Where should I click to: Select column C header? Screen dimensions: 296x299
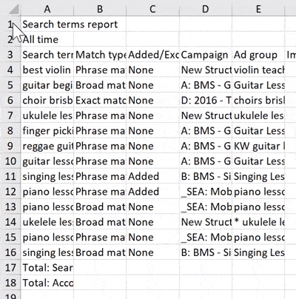[x=152, y=9]
